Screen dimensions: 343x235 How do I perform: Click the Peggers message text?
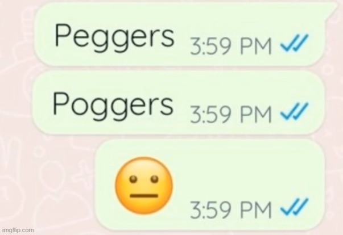tap(115, 37)
